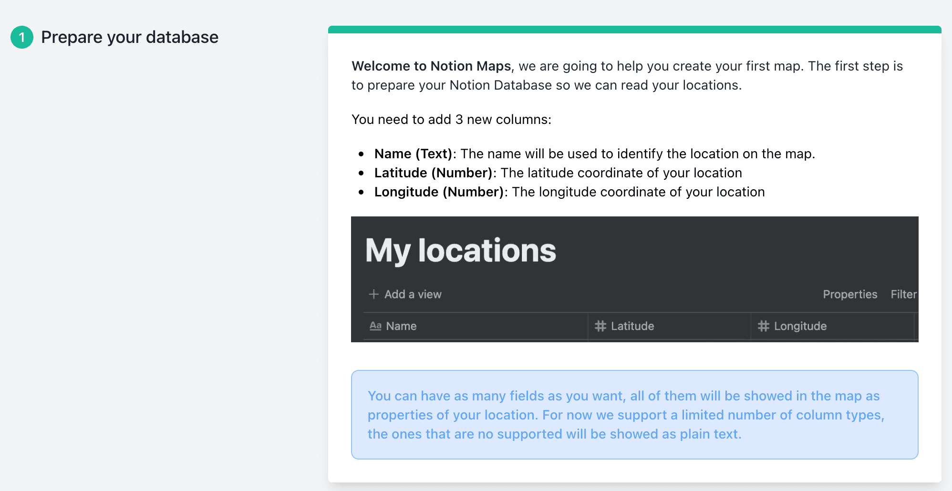Click the Name column header
Viewport: 952px width, 491px height.
coord(476,326)
